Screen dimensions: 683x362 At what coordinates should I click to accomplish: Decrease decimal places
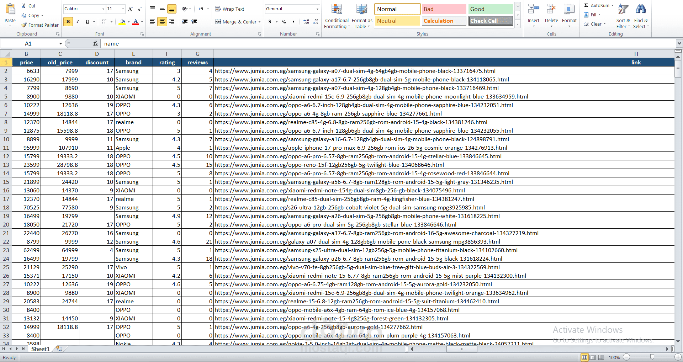click(x=316, y=22)
